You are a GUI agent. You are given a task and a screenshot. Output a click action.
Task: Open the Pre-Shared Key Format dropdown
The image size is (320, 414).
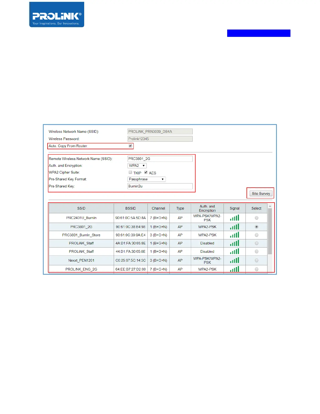[146, 179]
